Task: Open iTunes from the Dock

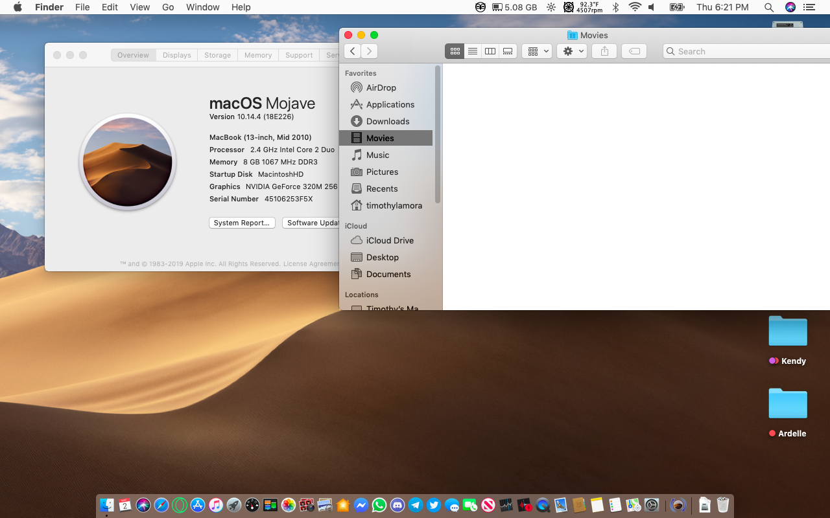Action: pos(216,505)
